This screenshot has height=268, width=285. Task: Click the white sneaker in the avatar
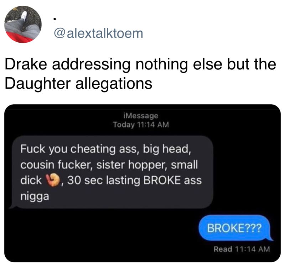pyautogui.click(x=24, y=15)
